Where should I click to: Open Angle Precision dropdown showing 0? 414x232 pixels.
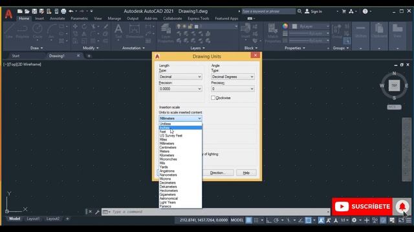click(233, 89)
